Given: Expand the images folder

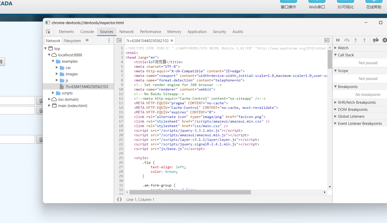Looking at the screenshot, I should (x=57, y=74).
